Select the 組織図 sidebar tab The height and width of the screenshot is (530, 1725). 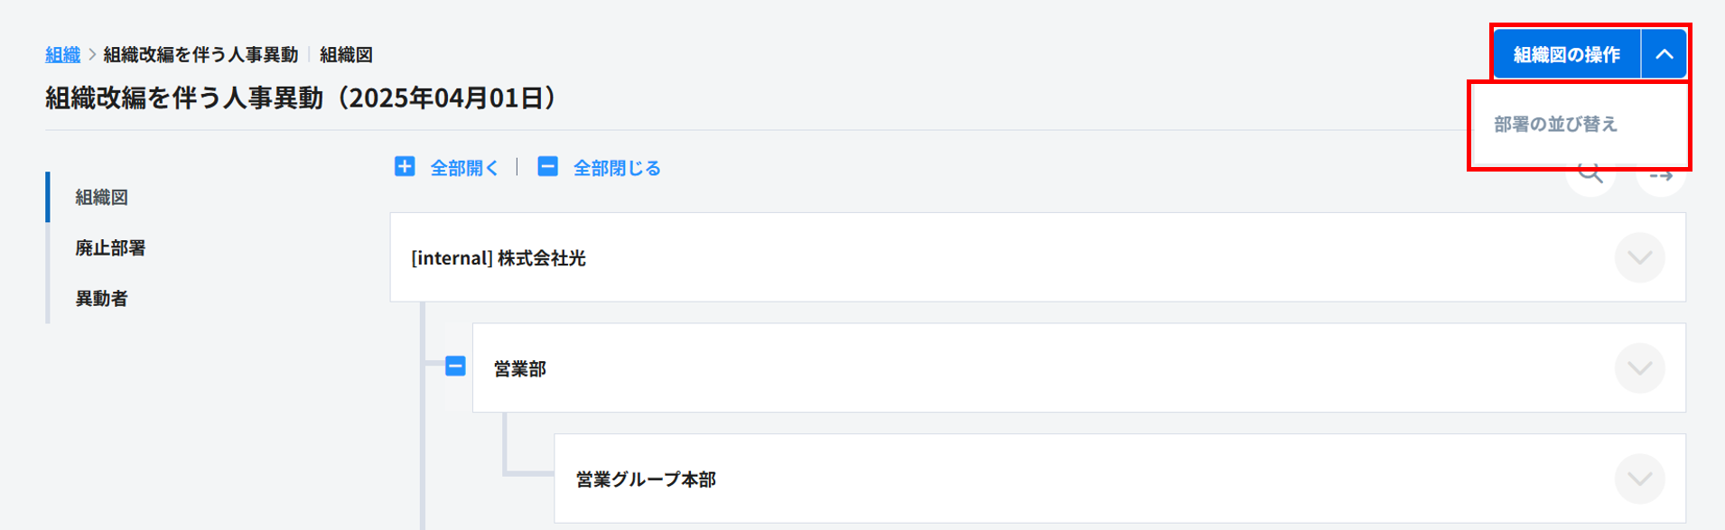point(101,198)
